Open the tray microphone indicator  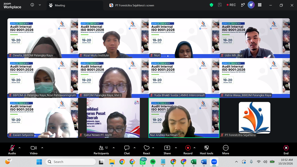(x=251, y=162)
